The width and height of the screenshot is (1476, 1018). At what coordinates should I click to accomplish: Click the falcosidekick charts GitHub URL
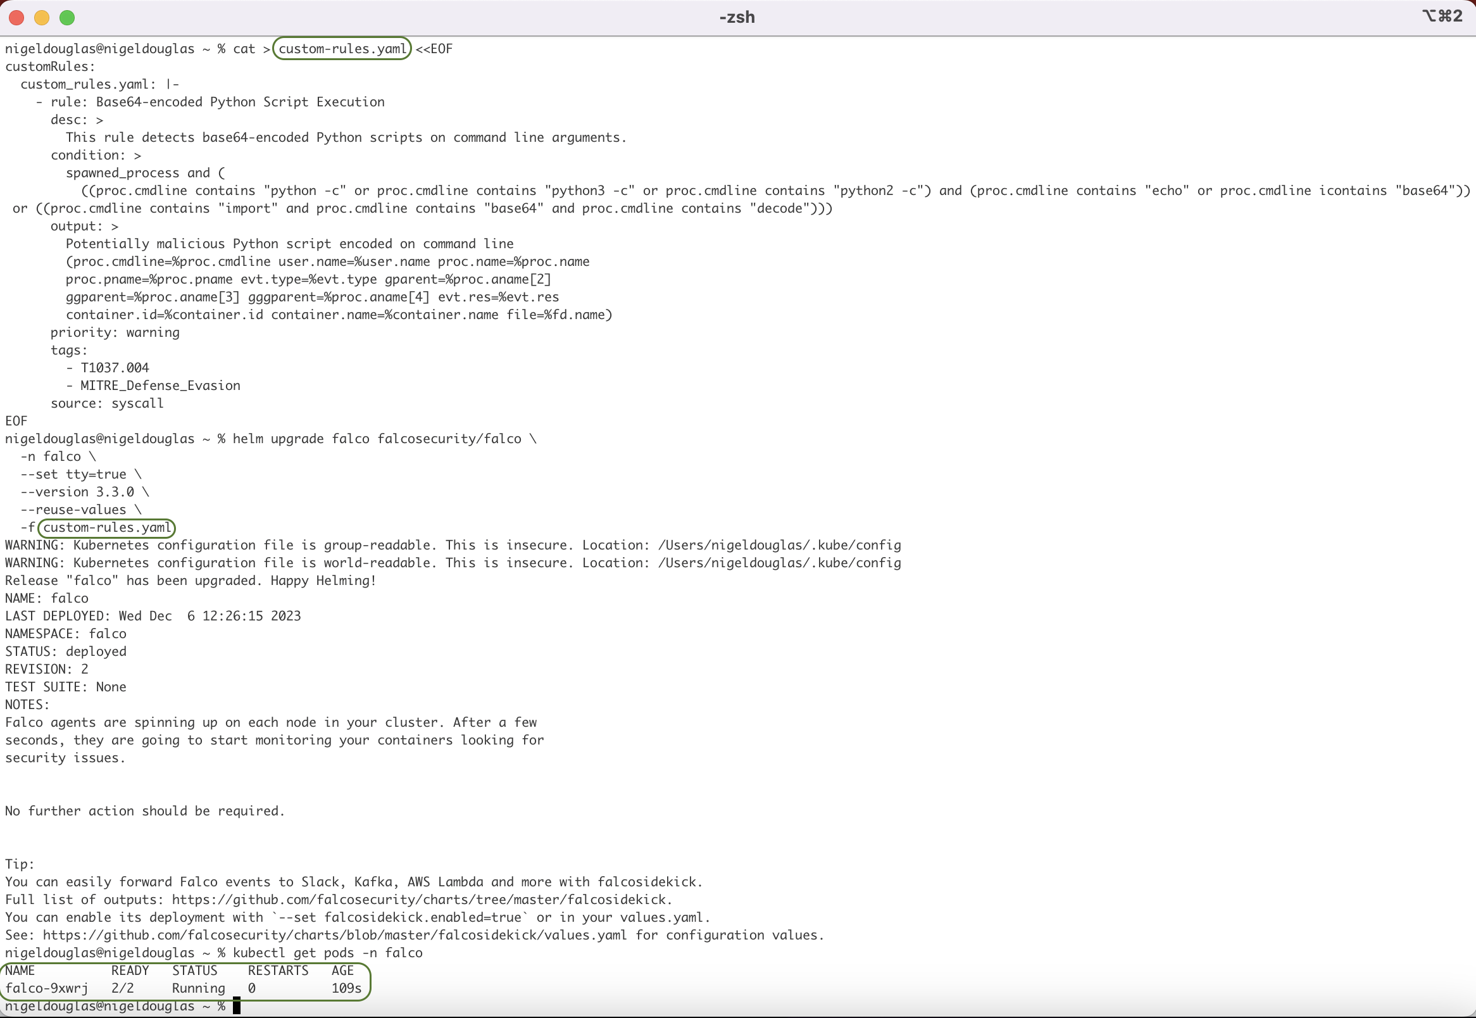421,900
